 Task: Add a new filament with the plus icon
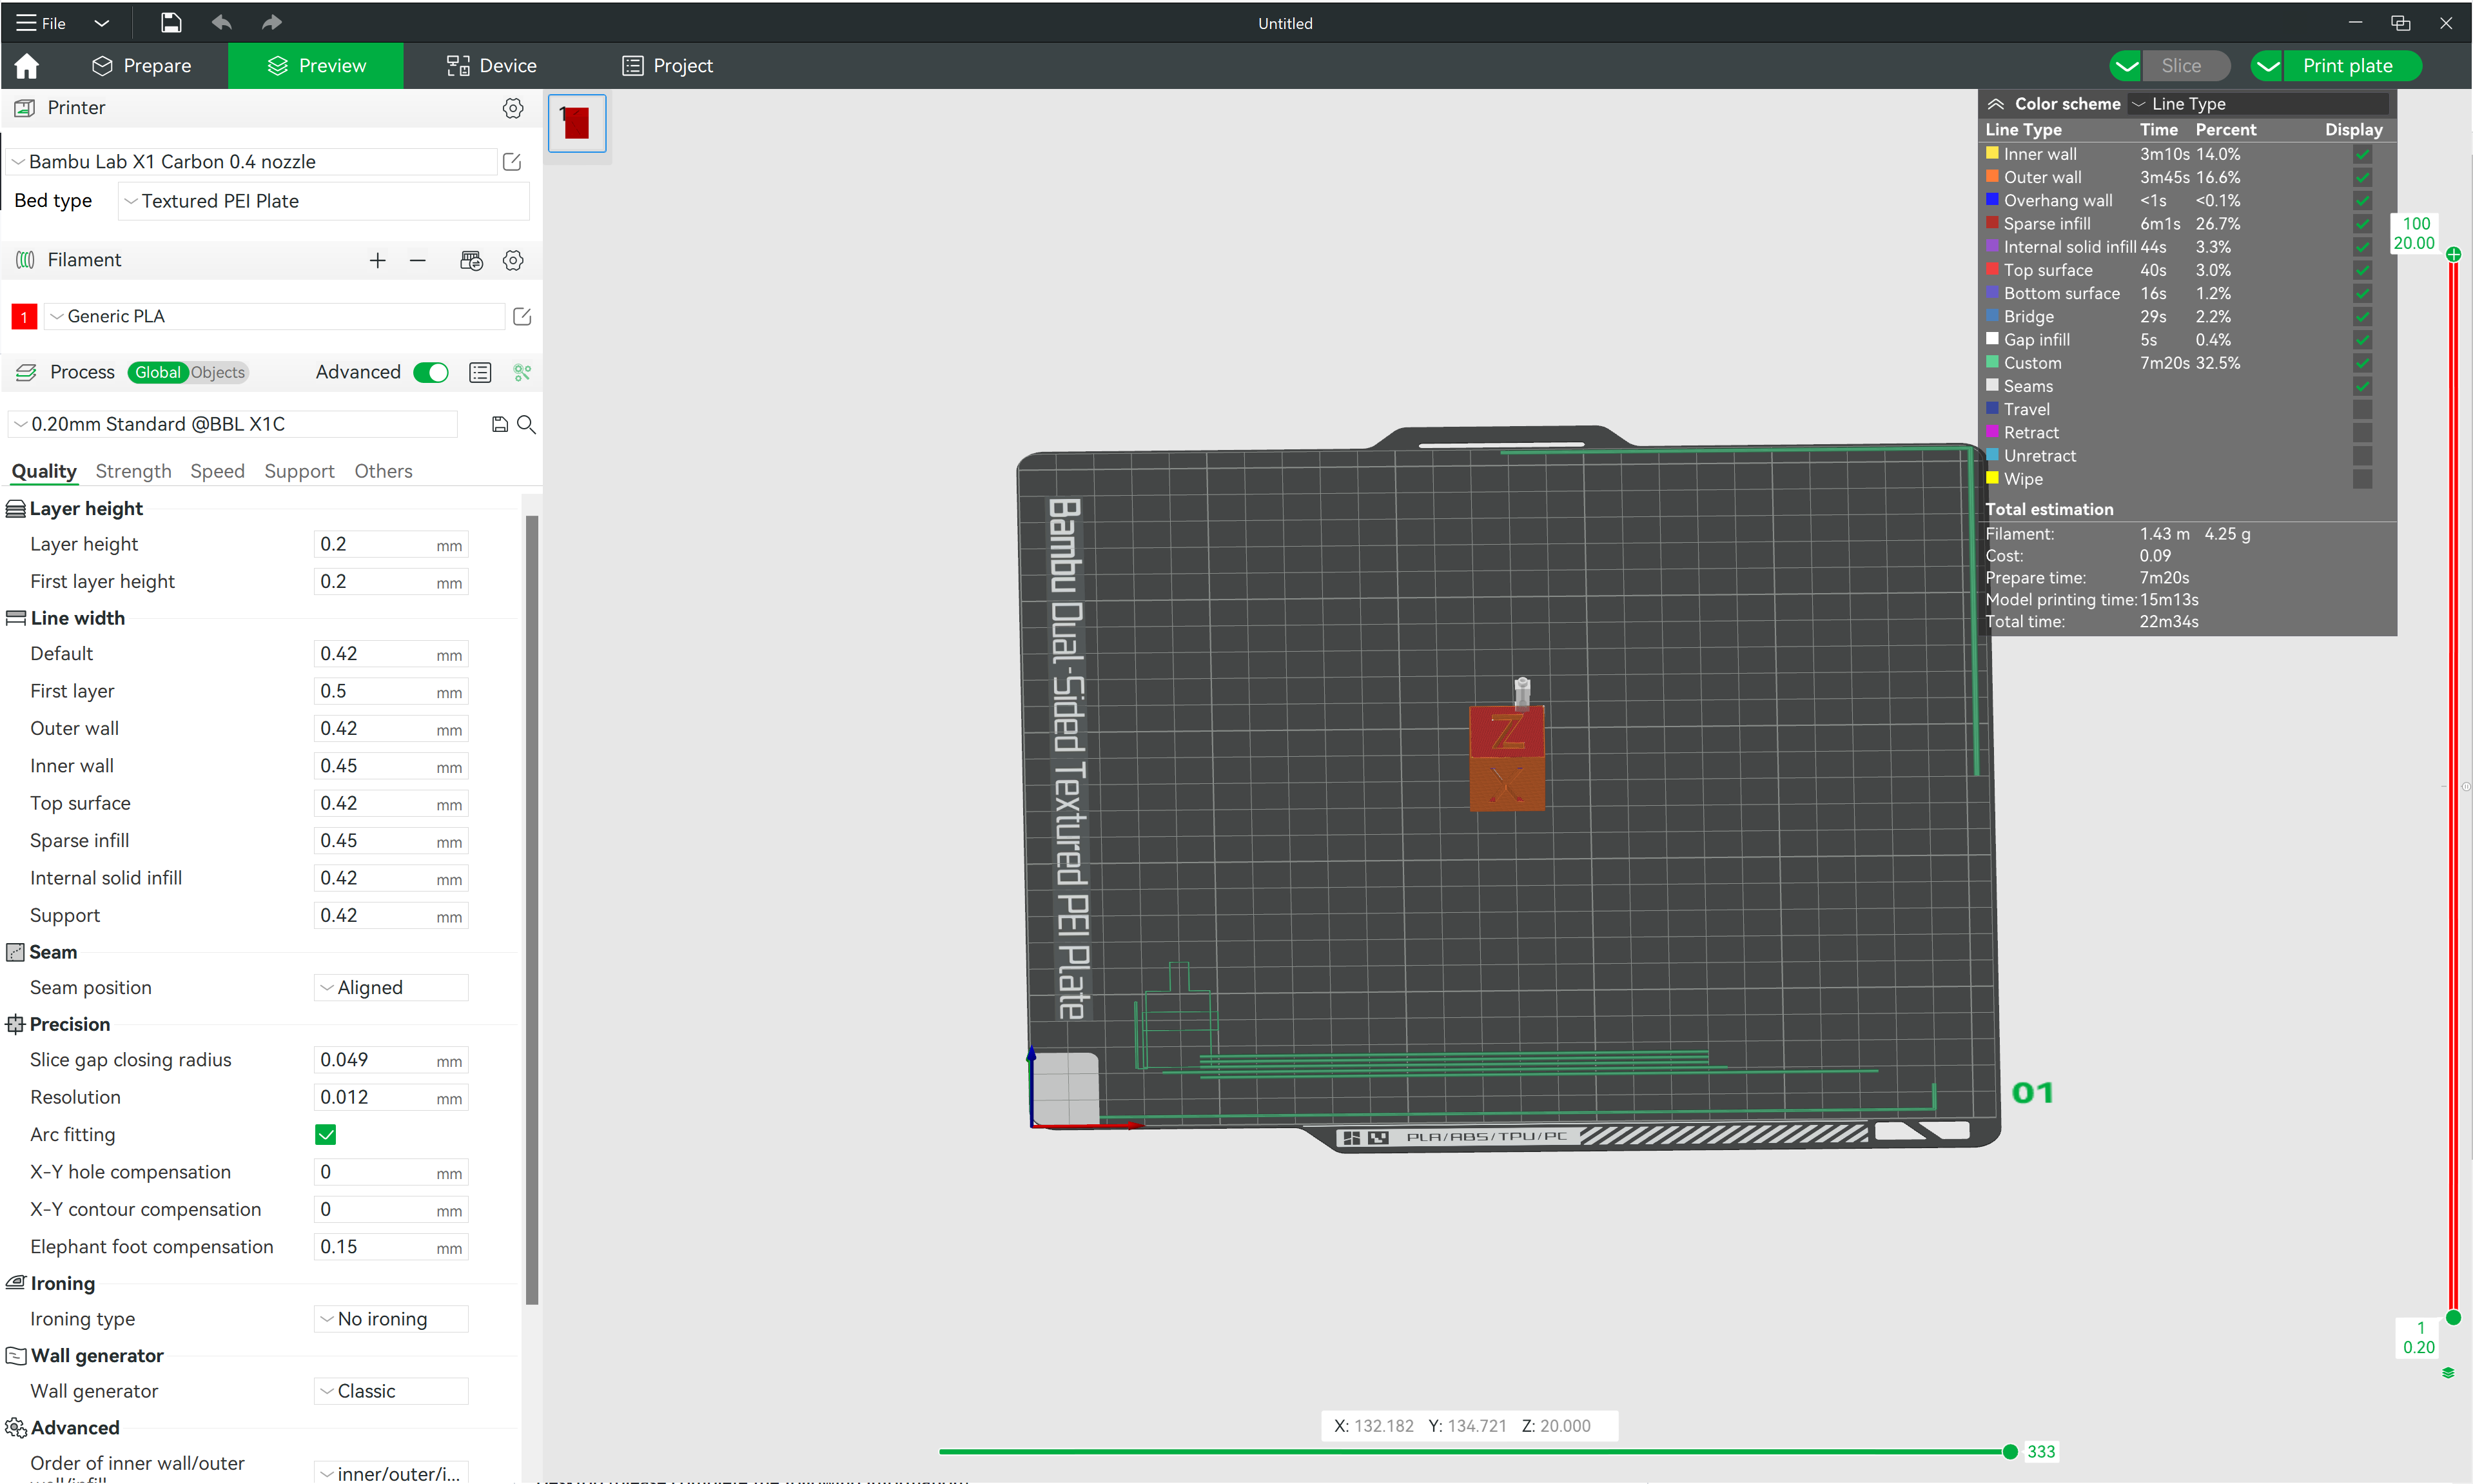377,260
